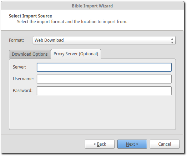Proceed using the Next button
Image resolution: width=187 pixels, height=156 pixels.
pos(132,144)
